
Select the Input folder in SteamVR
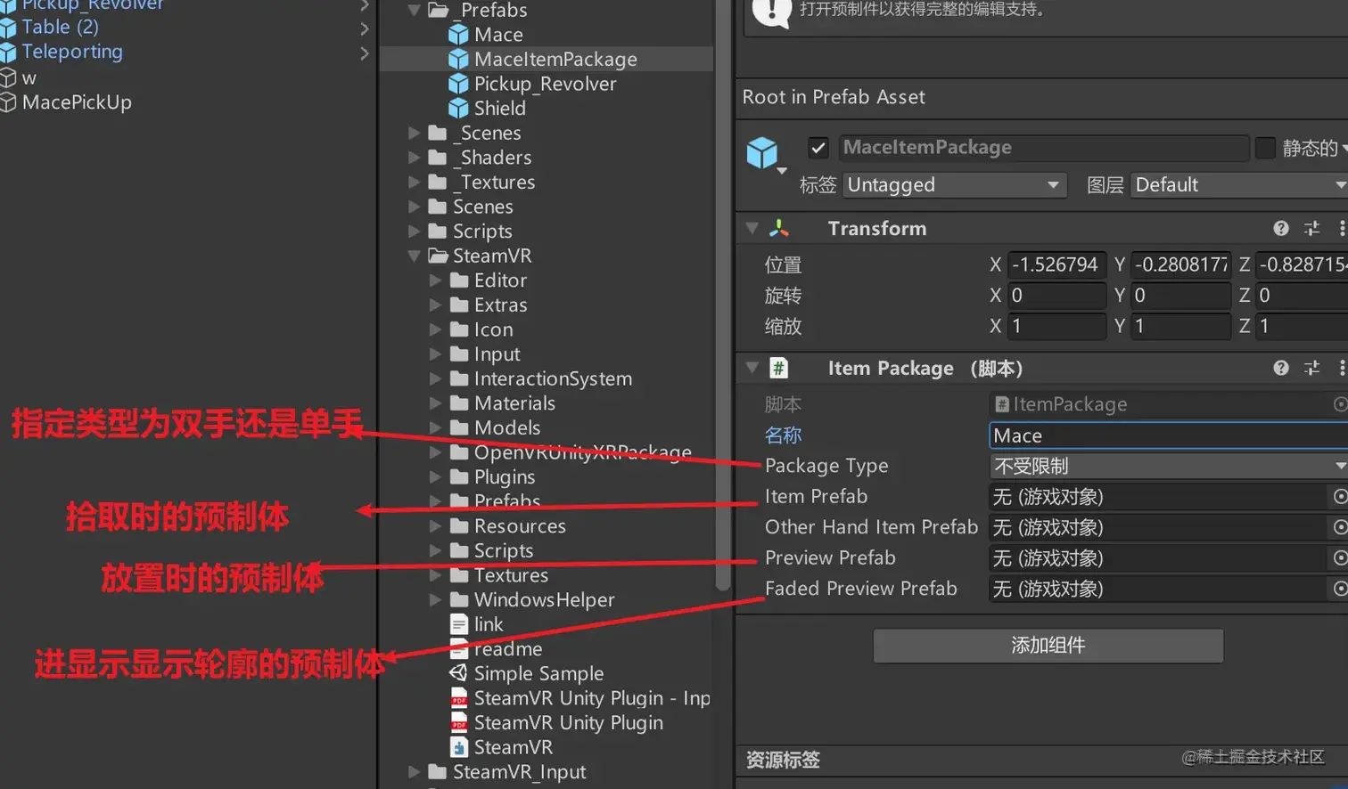(x=497, y=354)
